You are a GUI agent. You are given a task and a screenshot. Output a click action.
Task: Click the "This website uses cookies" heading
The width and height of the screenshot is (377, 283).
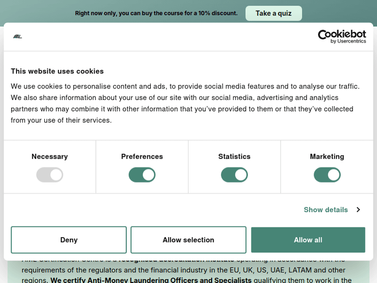coord(57,71)
